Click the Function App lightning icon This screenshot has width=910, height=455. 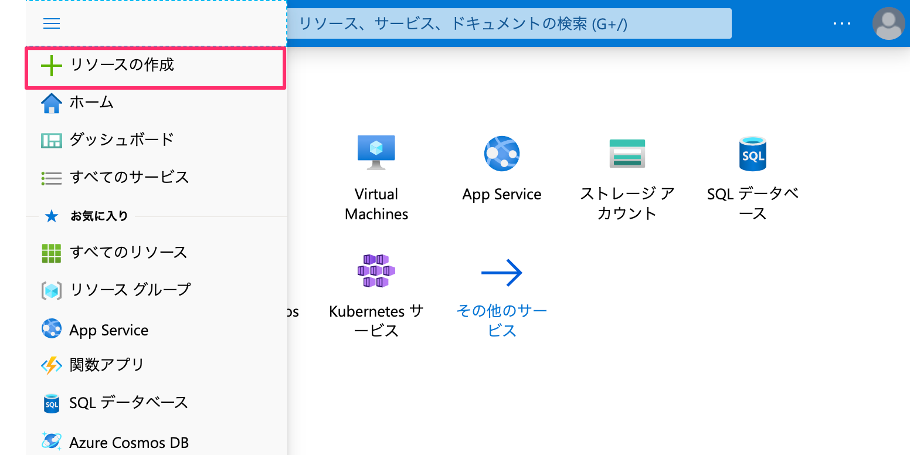tap(52, 366)
